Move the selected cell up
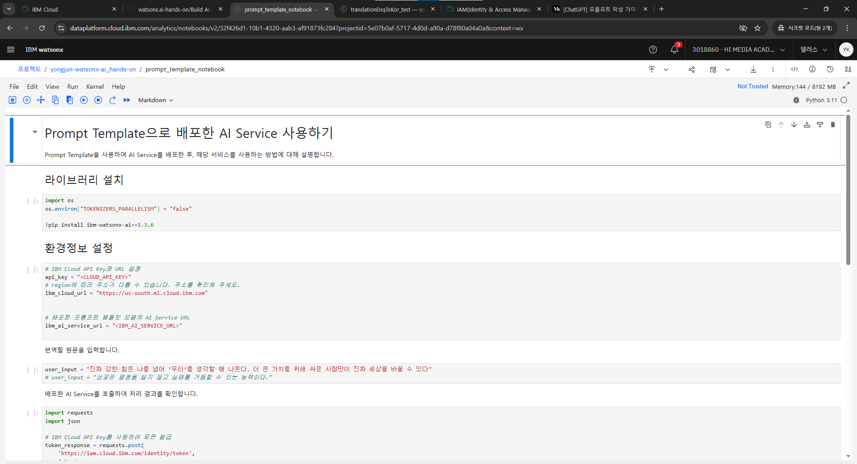 [781, 124]
